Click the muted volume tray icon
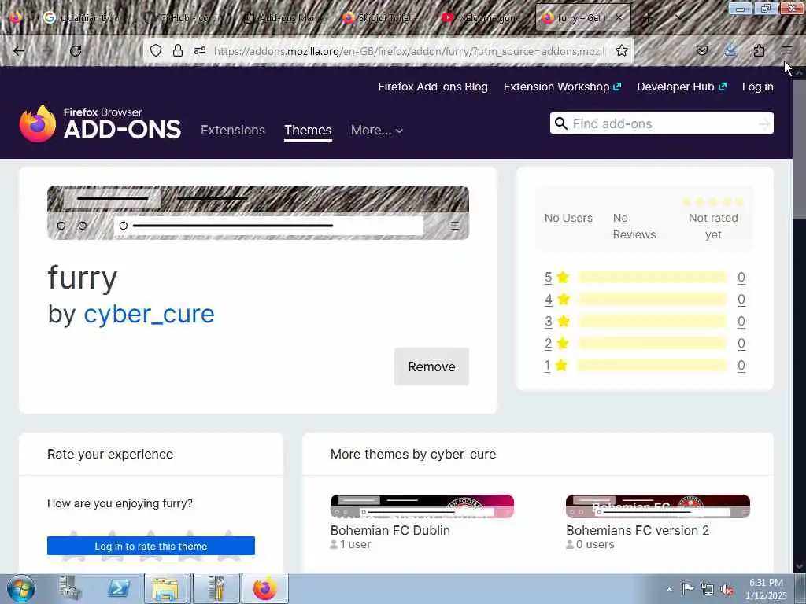Image resolution: width=806 pixels, height=604 pixels. coord(727,590)
